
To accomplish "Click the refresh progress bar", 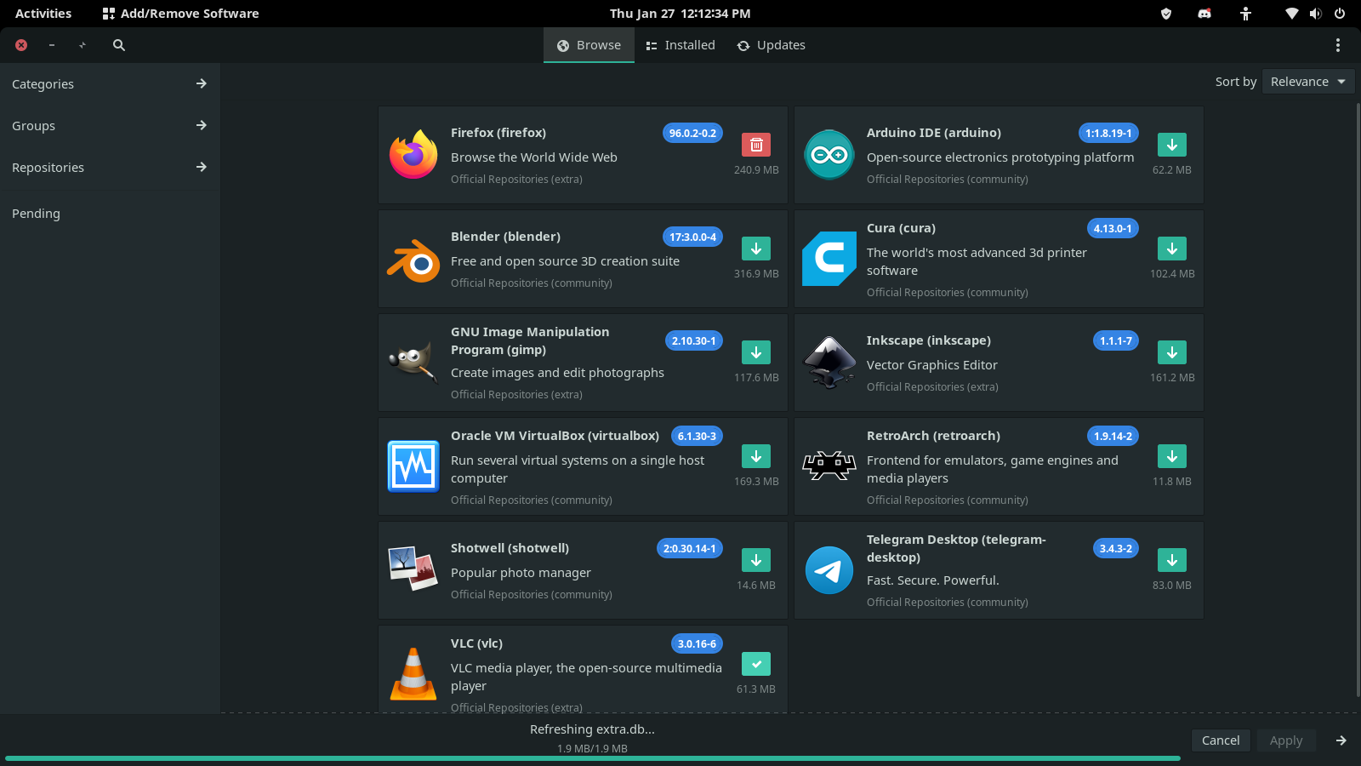I will [592, 757].
